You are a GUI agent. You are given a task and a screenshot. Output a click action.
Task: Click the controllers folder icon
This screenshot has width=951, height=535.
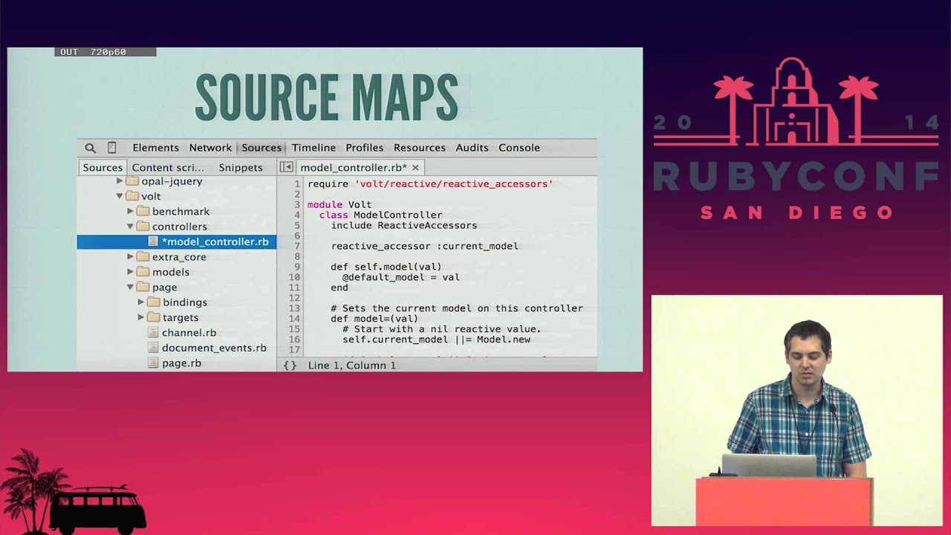(x=143, y=227)
